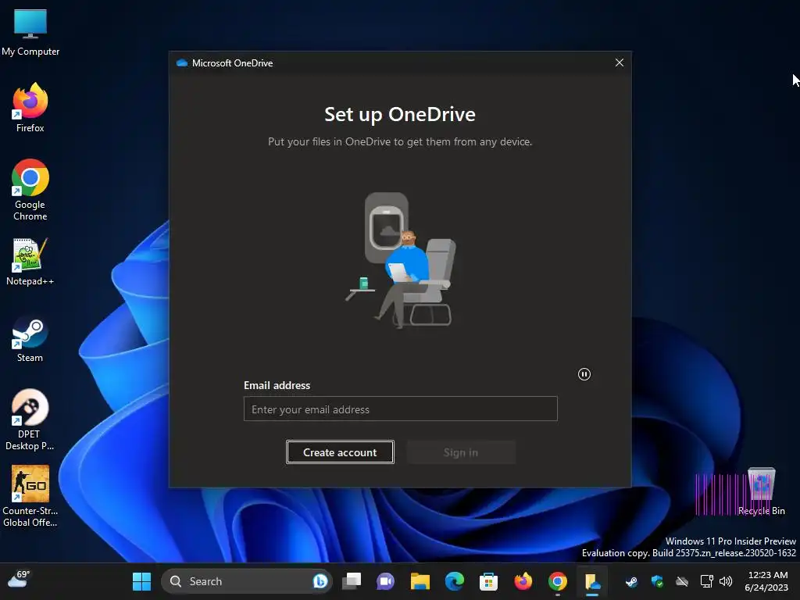This screenshot has height=600, width=800.
Task: Open network settings from the tray
Action: 706,581
